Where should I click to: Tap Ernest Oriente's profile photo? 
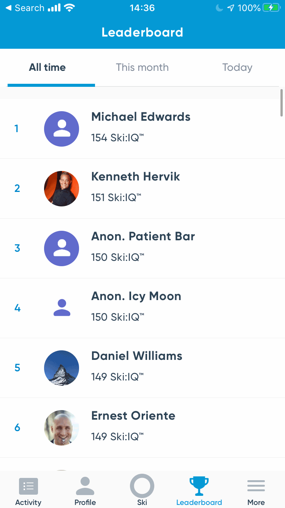pos(62,428)
